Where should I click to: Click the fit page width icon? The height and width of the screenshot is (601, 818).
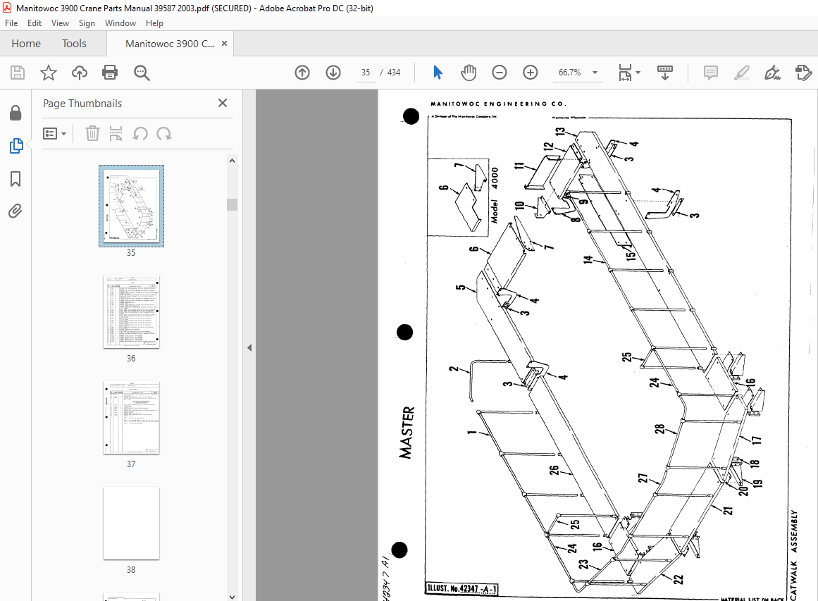(x=625, y=73)
